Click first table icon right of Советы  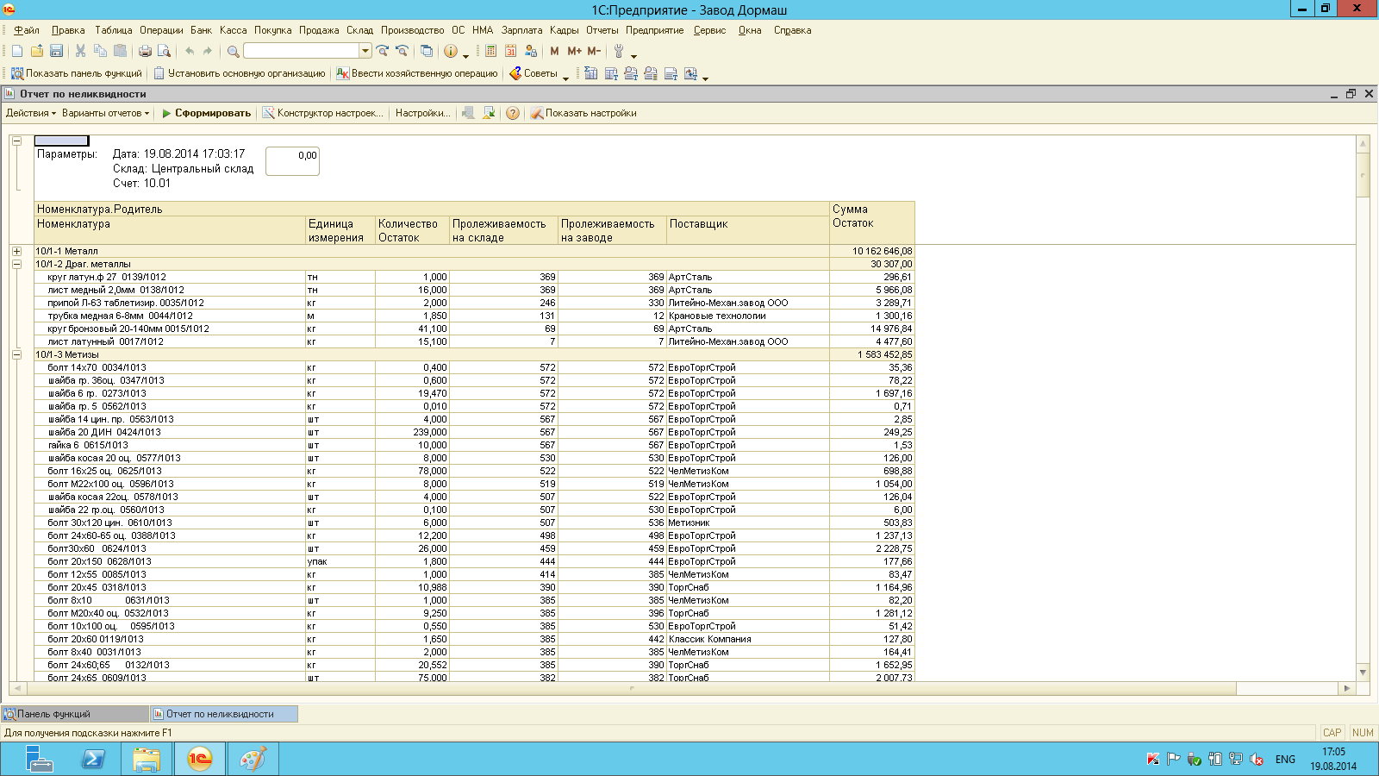[x=591, y=73]
